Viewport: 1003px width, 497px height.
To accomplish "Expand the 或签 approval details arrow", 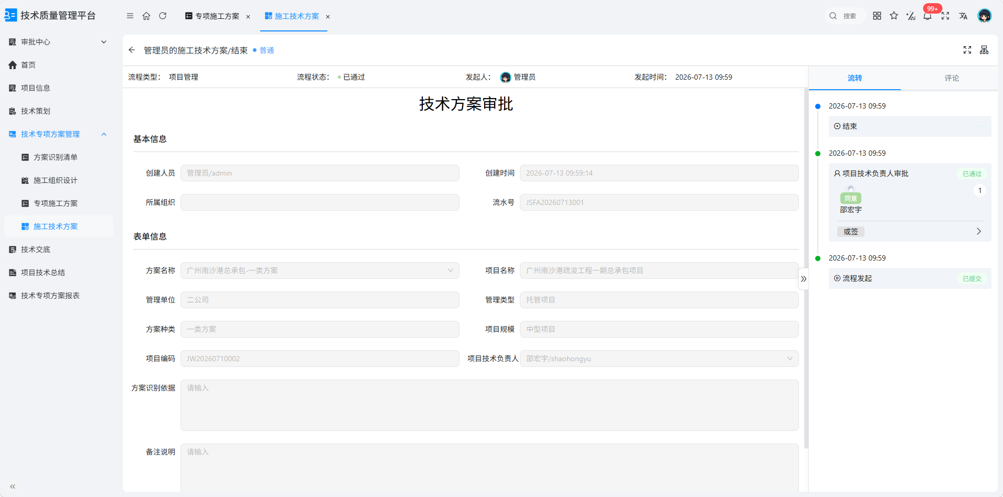I will tap(979, 231).
